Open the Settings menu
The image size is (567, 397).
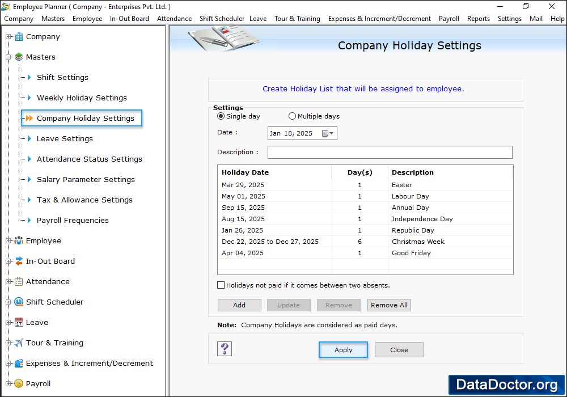tap(509, 19)
